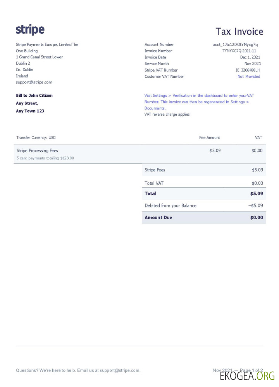Click the "Bill to John Citizen" line
The width and height of the screenshot is (279, 387).
(34, 96)
